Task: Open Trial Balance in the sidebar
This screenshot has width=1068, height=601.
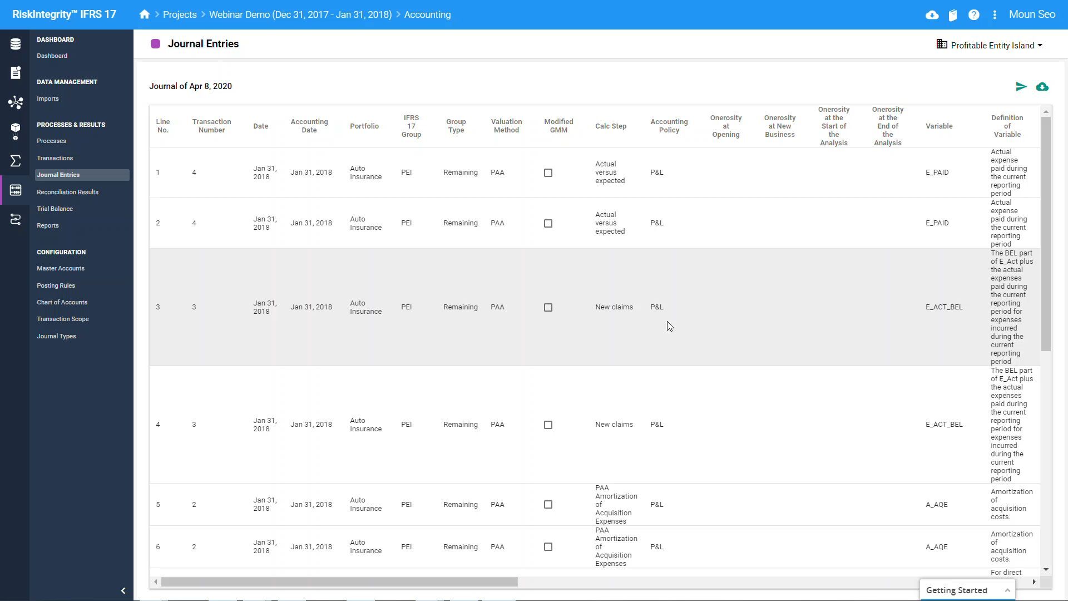Action: click(55, 209)
